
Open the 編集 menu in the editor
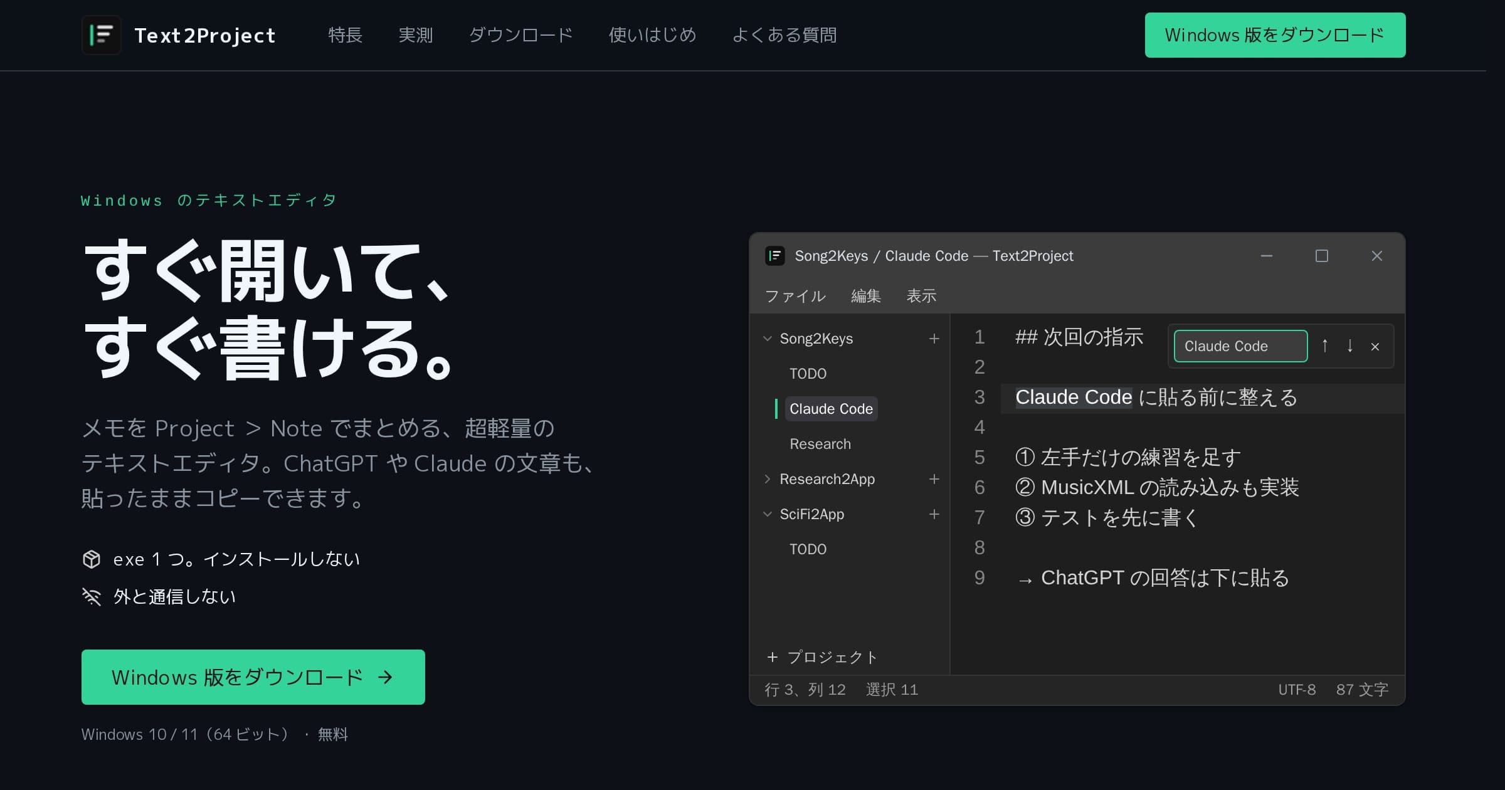tap(866, 296)
